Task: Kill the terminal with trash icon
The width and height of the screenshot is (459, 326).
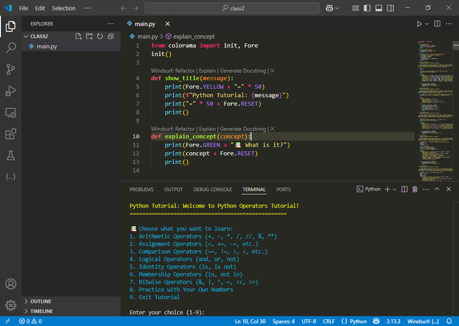Action: (415, 189)
